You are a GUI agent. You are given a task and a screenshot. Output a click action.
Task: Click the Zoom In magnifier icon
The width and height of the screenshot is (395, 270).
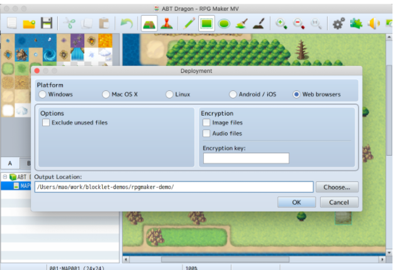coord(281,24)
